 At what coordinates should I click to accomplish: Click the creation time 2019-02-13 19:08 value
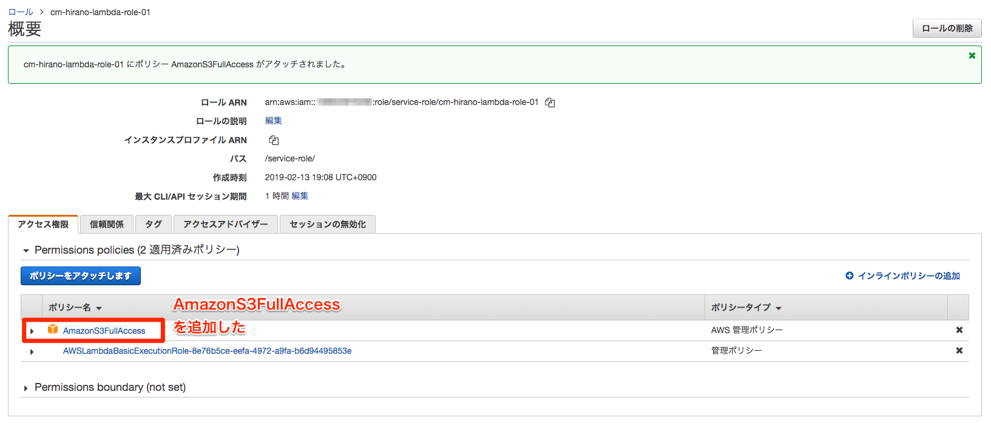321,177
